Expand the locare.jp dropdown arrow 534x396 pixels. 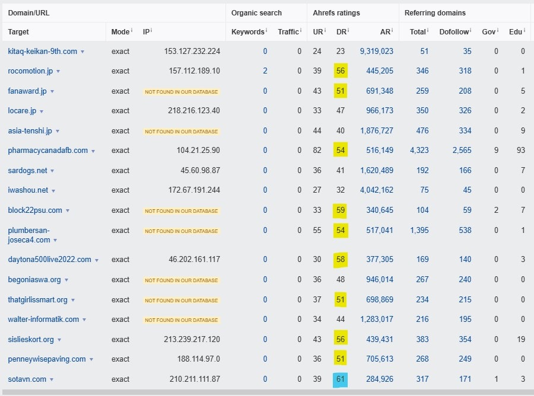coord(42,111)
